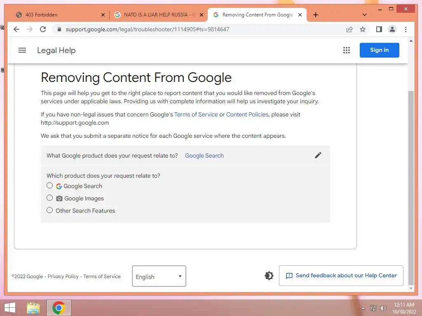The height and width of the screenshot is (316, 422).
Task: Bookmark this page with the star icon
Action: (x=363, y=29)
